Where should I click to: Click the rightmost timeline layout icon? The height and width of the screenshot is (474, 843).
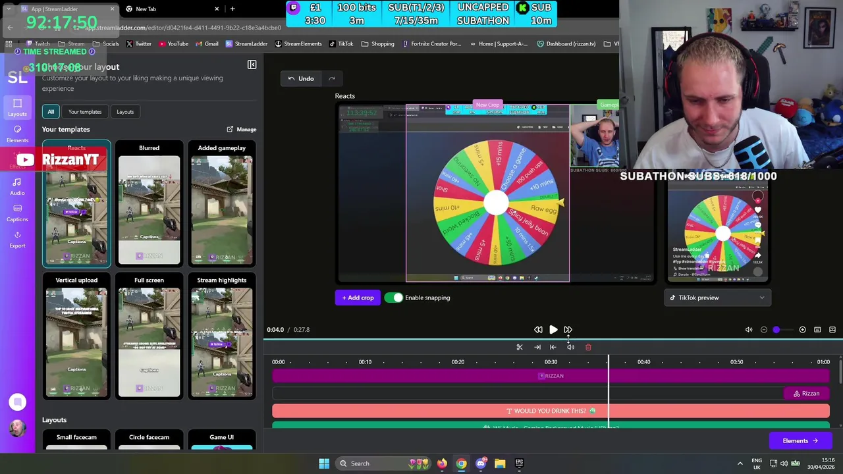(x=832, y=330)
